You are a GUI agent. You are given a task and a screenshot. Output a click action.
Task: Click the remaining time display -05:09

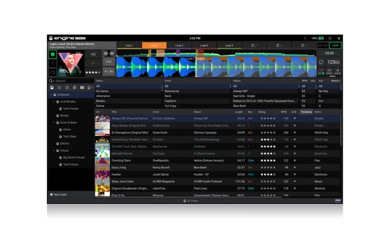pos(329,53)
